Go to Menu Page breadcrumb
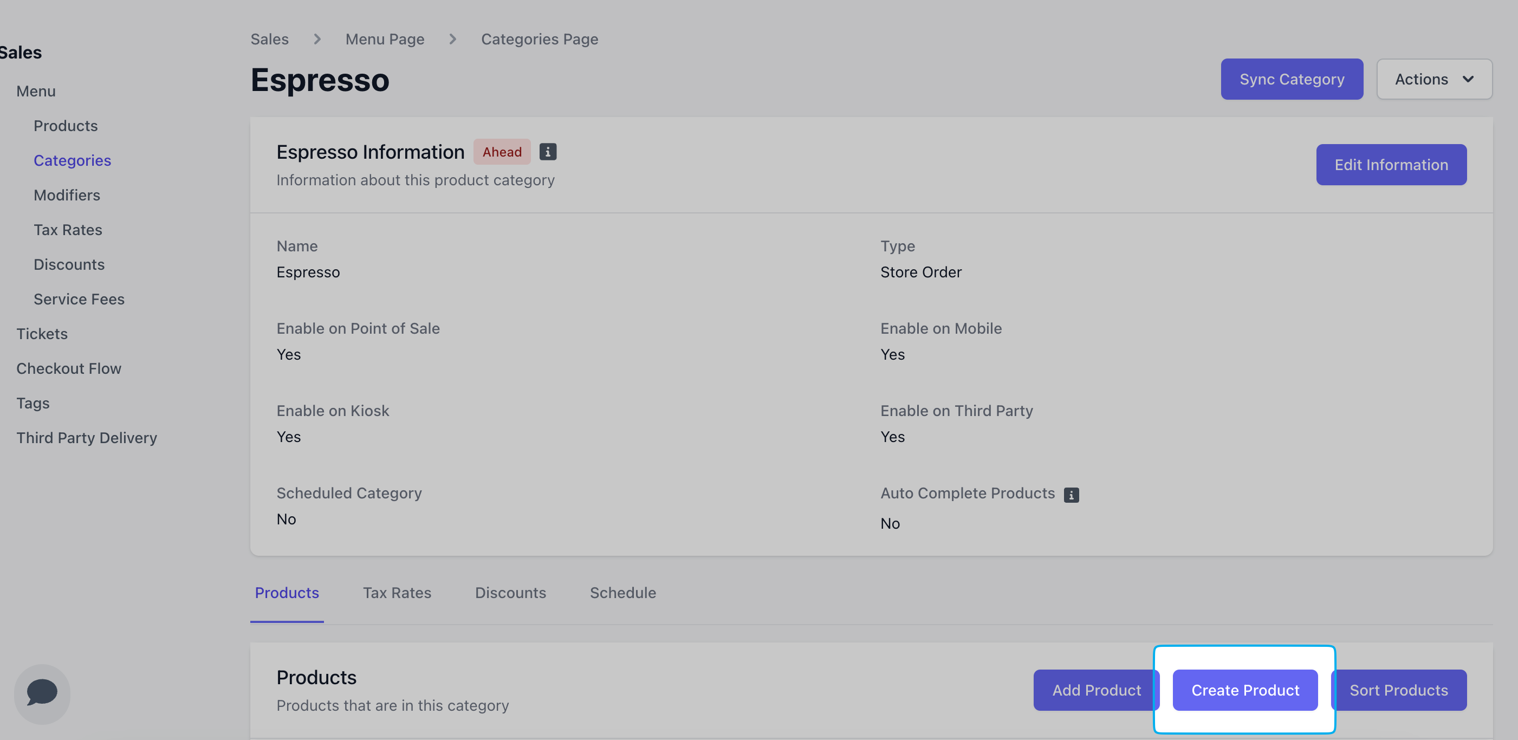Viewport: 1518px width, 740px height. tap(385, 39)
